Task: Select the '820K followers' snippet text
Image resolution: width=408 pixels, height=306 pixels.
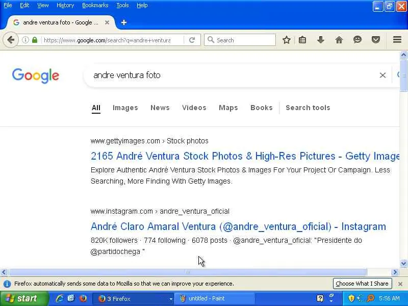Action: (x=114, y=240)
